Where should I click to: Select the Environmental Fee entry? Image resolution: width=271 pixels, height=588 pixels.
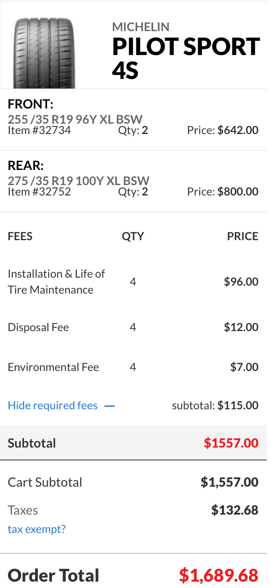(x=53, y=367)
